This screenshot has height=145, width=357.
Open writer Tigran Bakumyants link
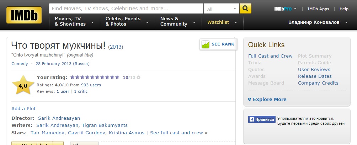[105, 125]
